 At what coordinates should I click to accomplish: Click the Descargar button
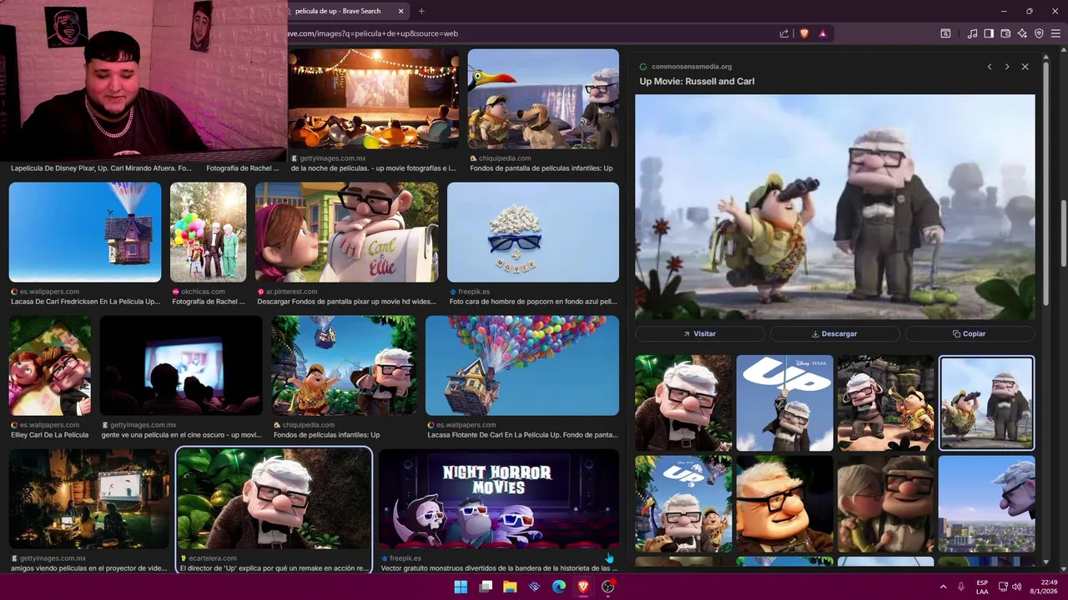coord(834,333)
